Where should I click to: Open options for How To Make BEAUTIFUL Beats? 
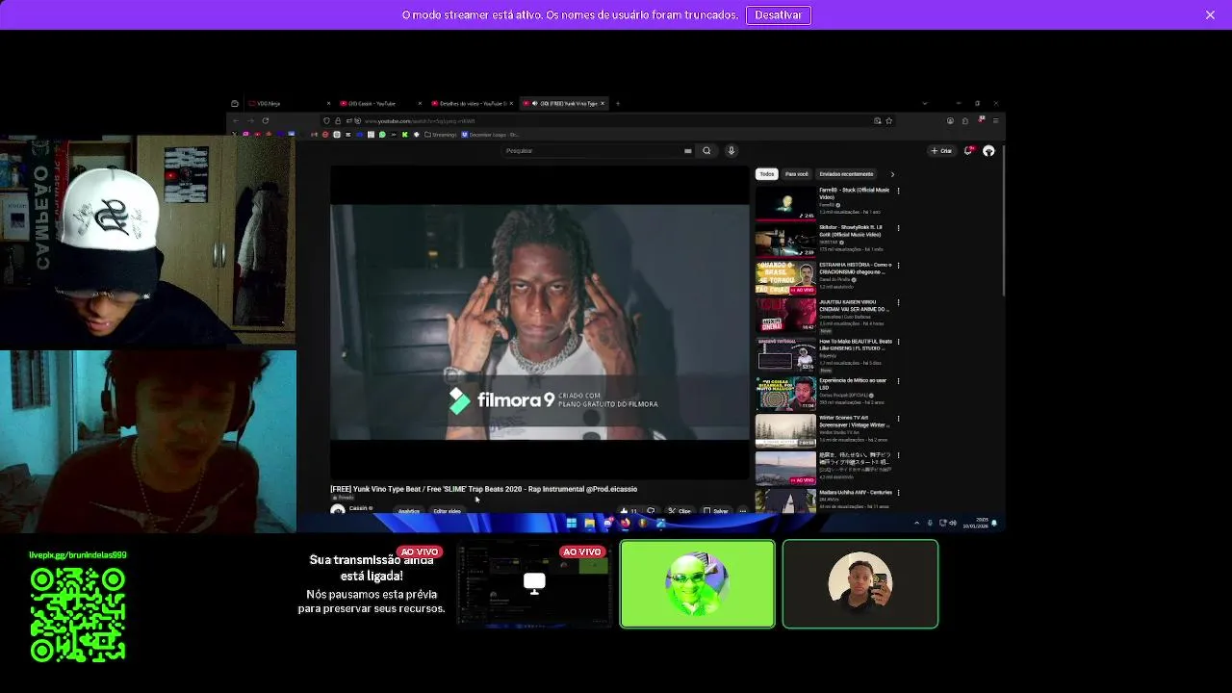[898, 342]
